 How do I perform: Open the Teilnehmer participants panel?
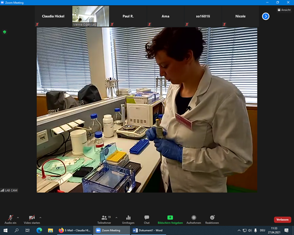click(x=104, y=219)
